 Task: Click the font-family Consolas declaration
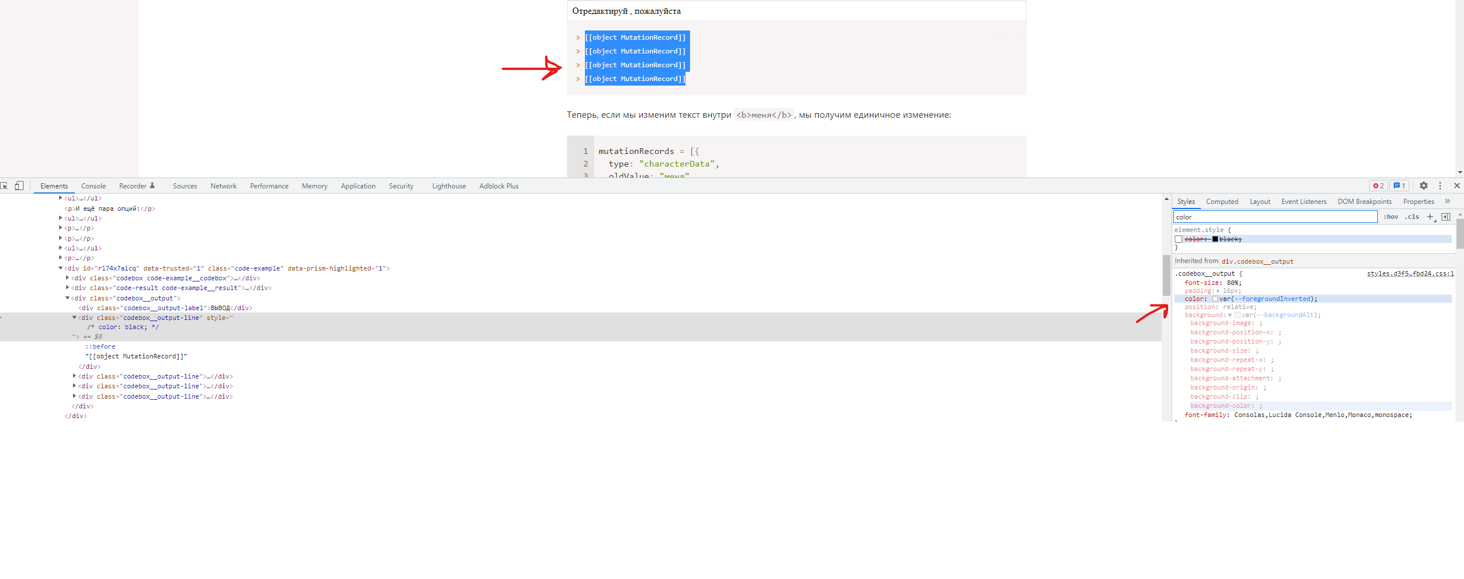coord(1298,415)
